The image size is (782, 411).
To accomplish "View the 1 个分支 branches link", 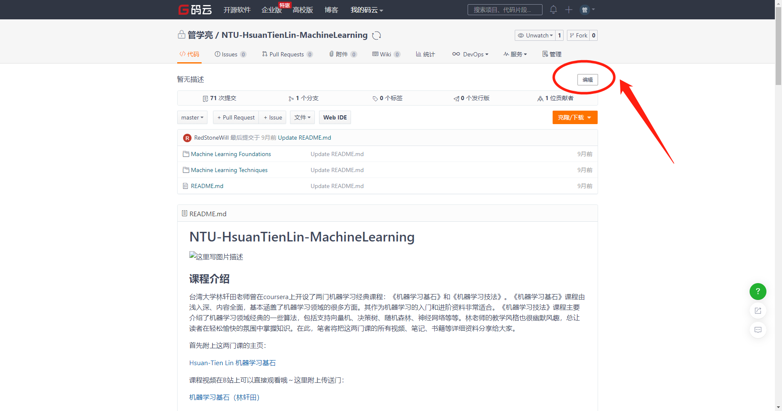I will tap(303, 98).
